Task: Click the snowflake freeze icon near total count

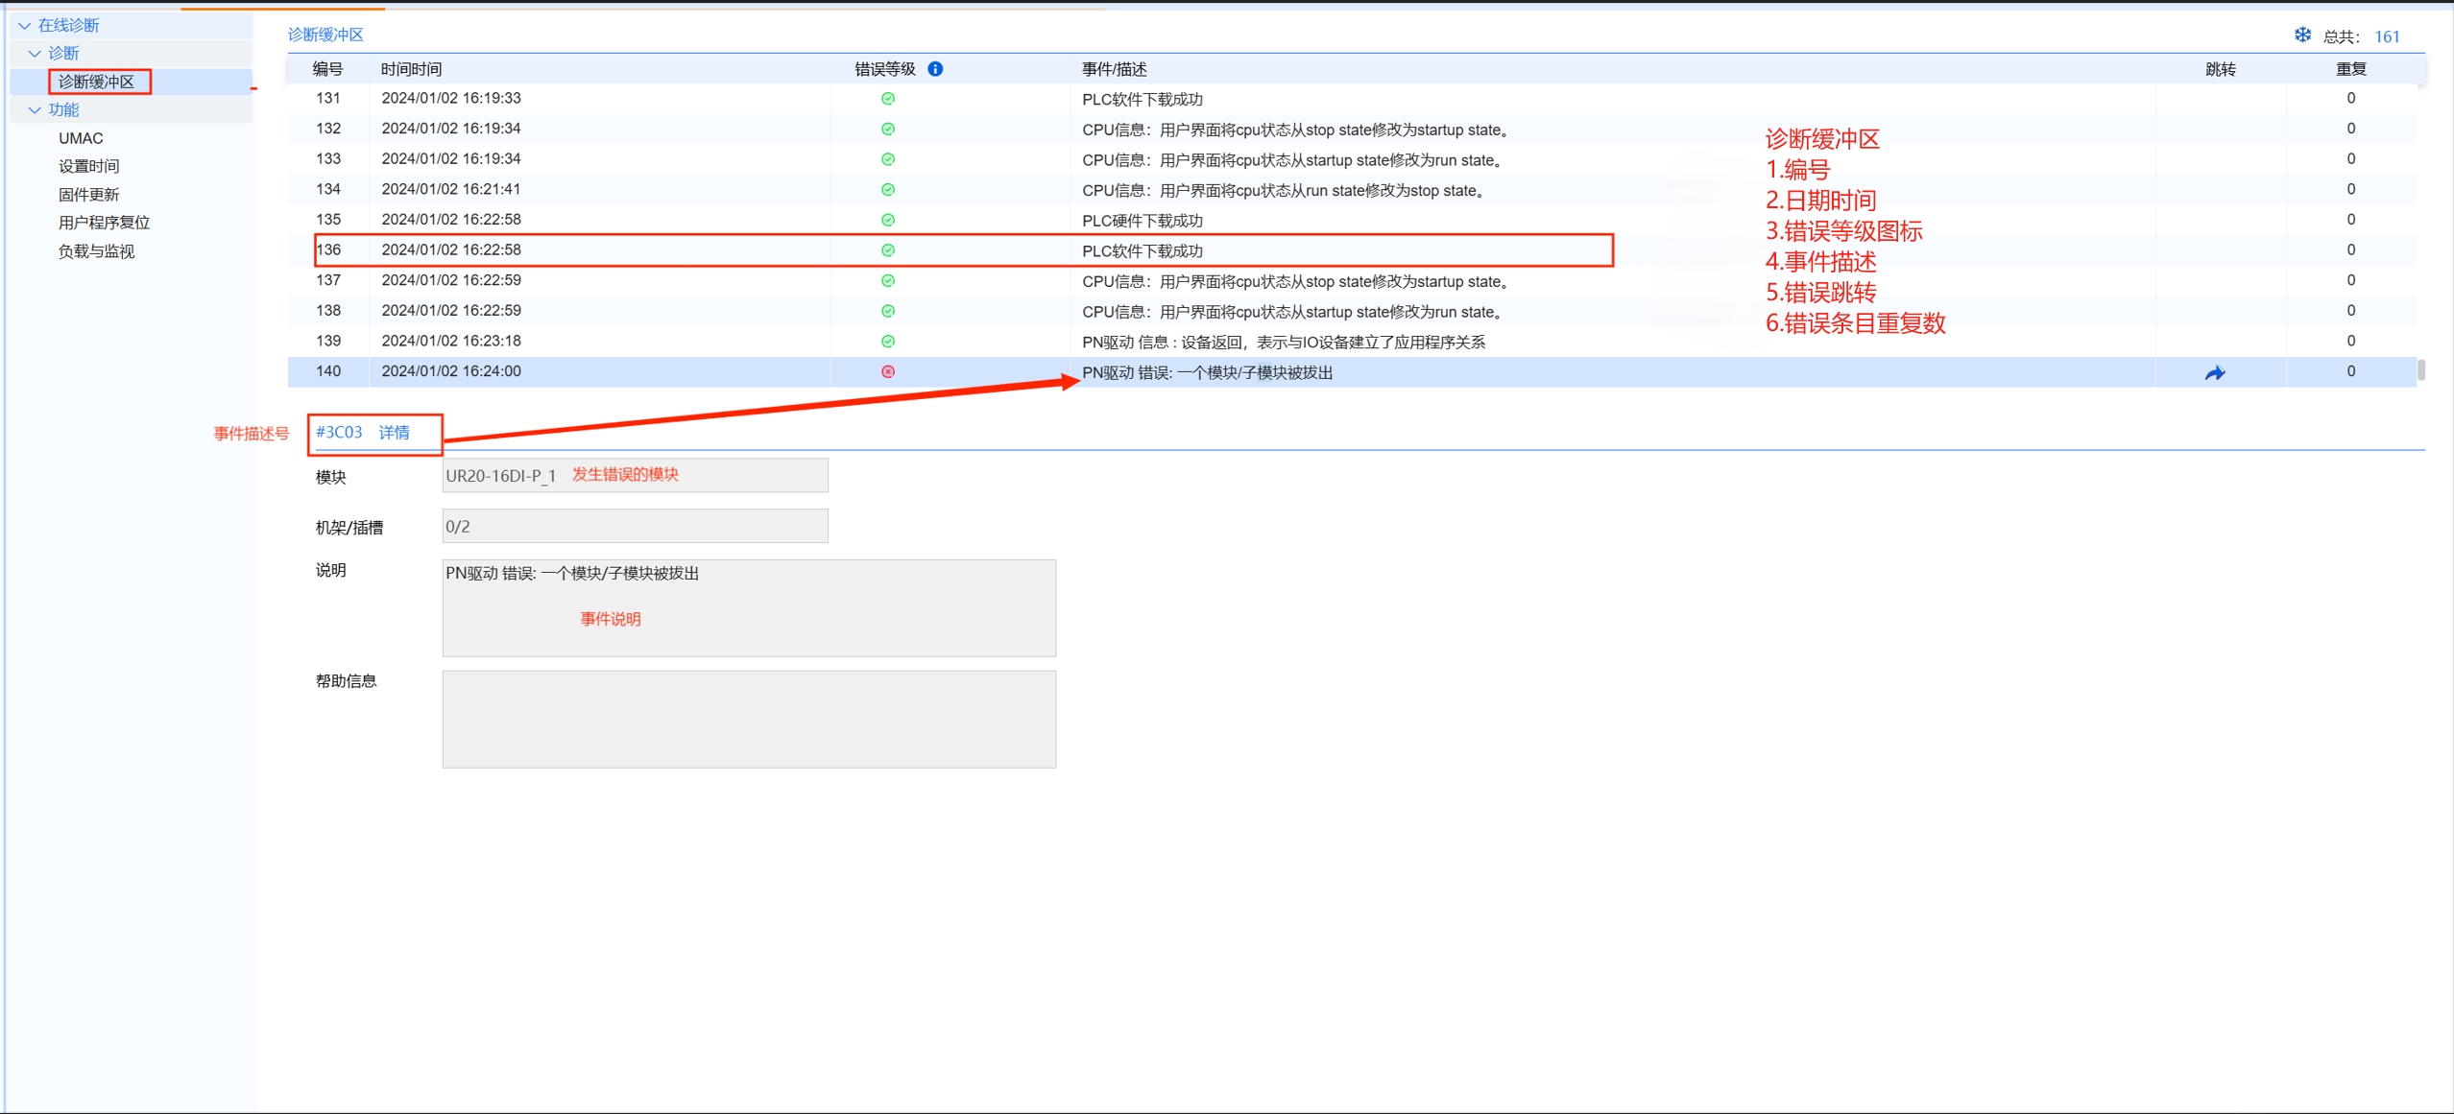Action: pyautogui.click(x=2302, y=36)
